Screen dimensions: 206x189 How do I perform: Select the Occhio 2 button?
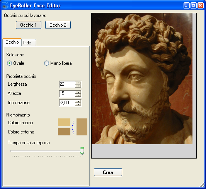[58, 25]
